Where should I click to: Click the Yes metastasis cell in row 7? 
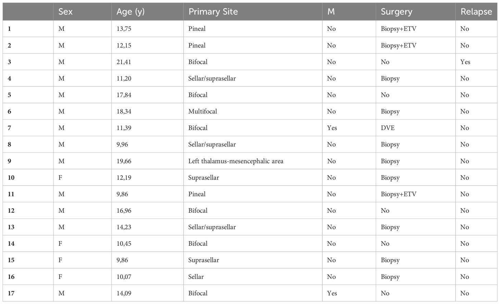(x=349, y=128)
